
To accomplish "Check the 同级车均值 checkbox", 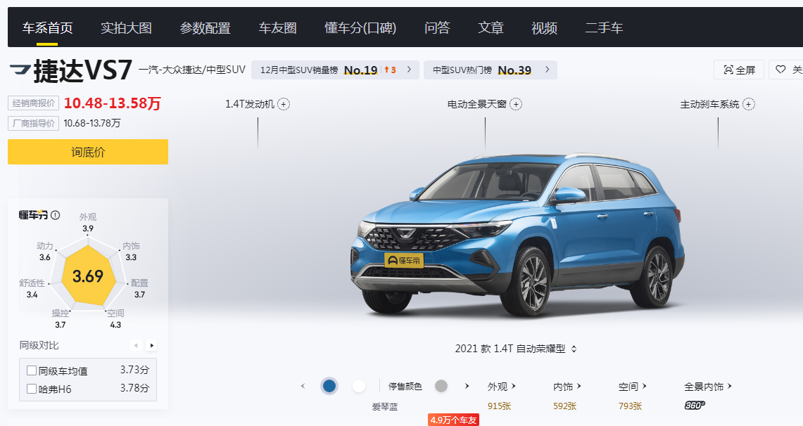I will point(31,370).
